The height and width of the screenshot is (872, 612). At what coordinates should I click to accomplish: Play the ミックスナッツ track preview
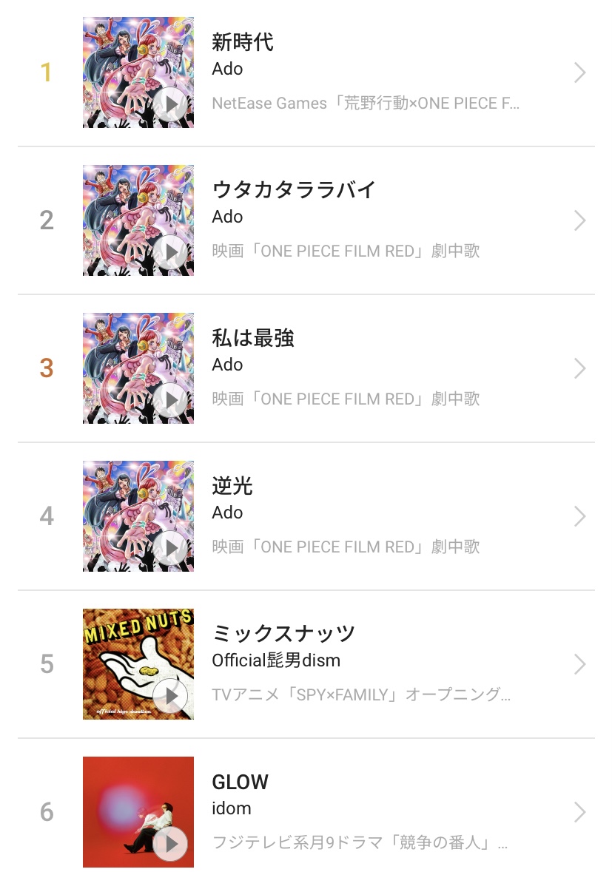click(x=171, y=696)
